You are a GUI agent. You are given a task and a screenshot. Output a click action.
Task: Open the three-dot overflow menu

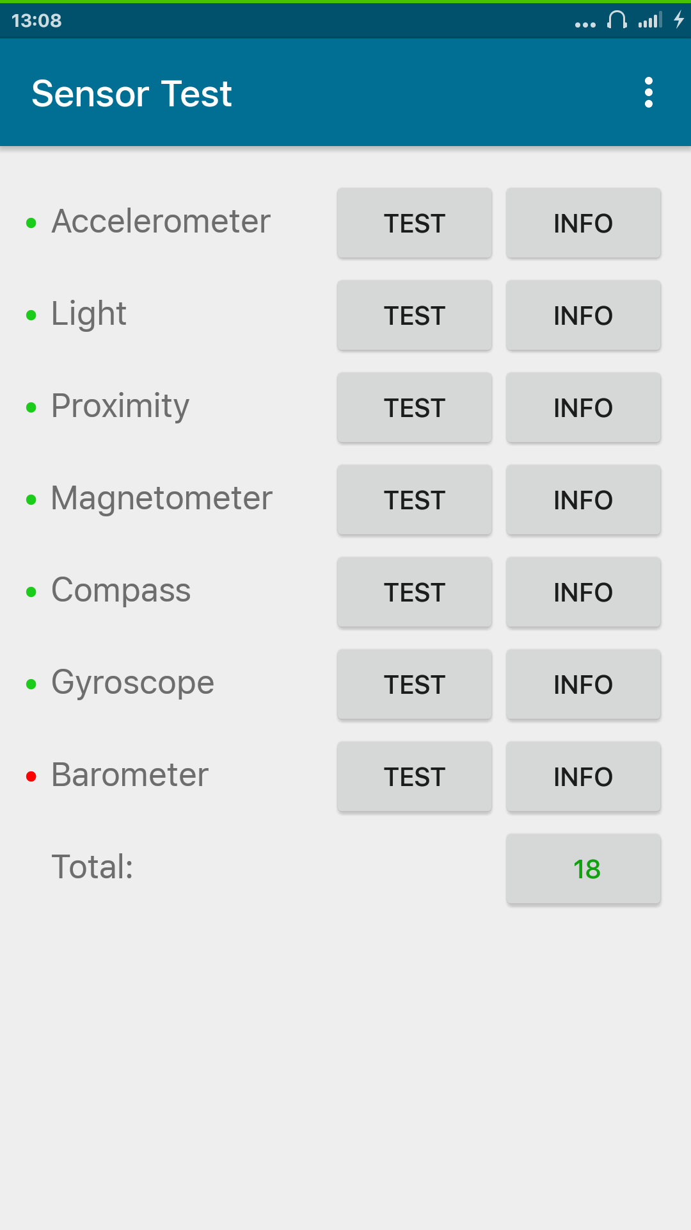[x=649, y=93]
